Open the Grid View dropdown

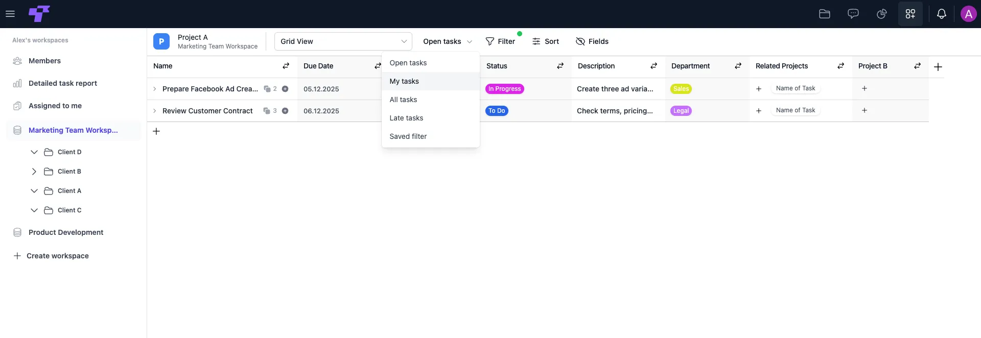[x=343, y=41]
